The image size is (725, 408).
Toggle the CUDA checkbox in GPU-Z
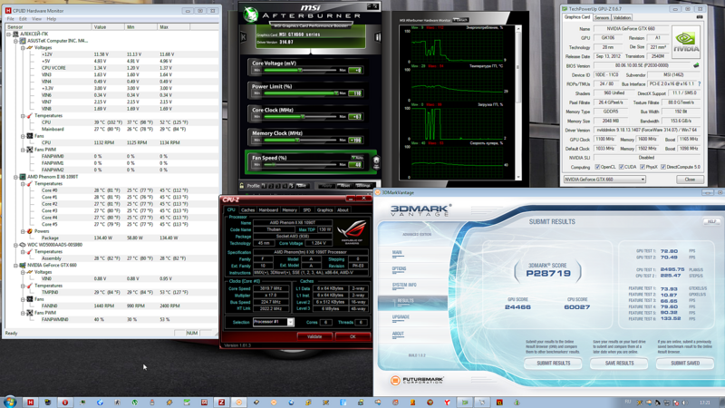tap(621, 167)
